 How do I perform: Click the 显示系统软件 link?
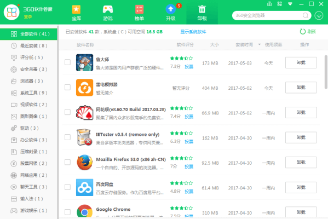(193, 32)
